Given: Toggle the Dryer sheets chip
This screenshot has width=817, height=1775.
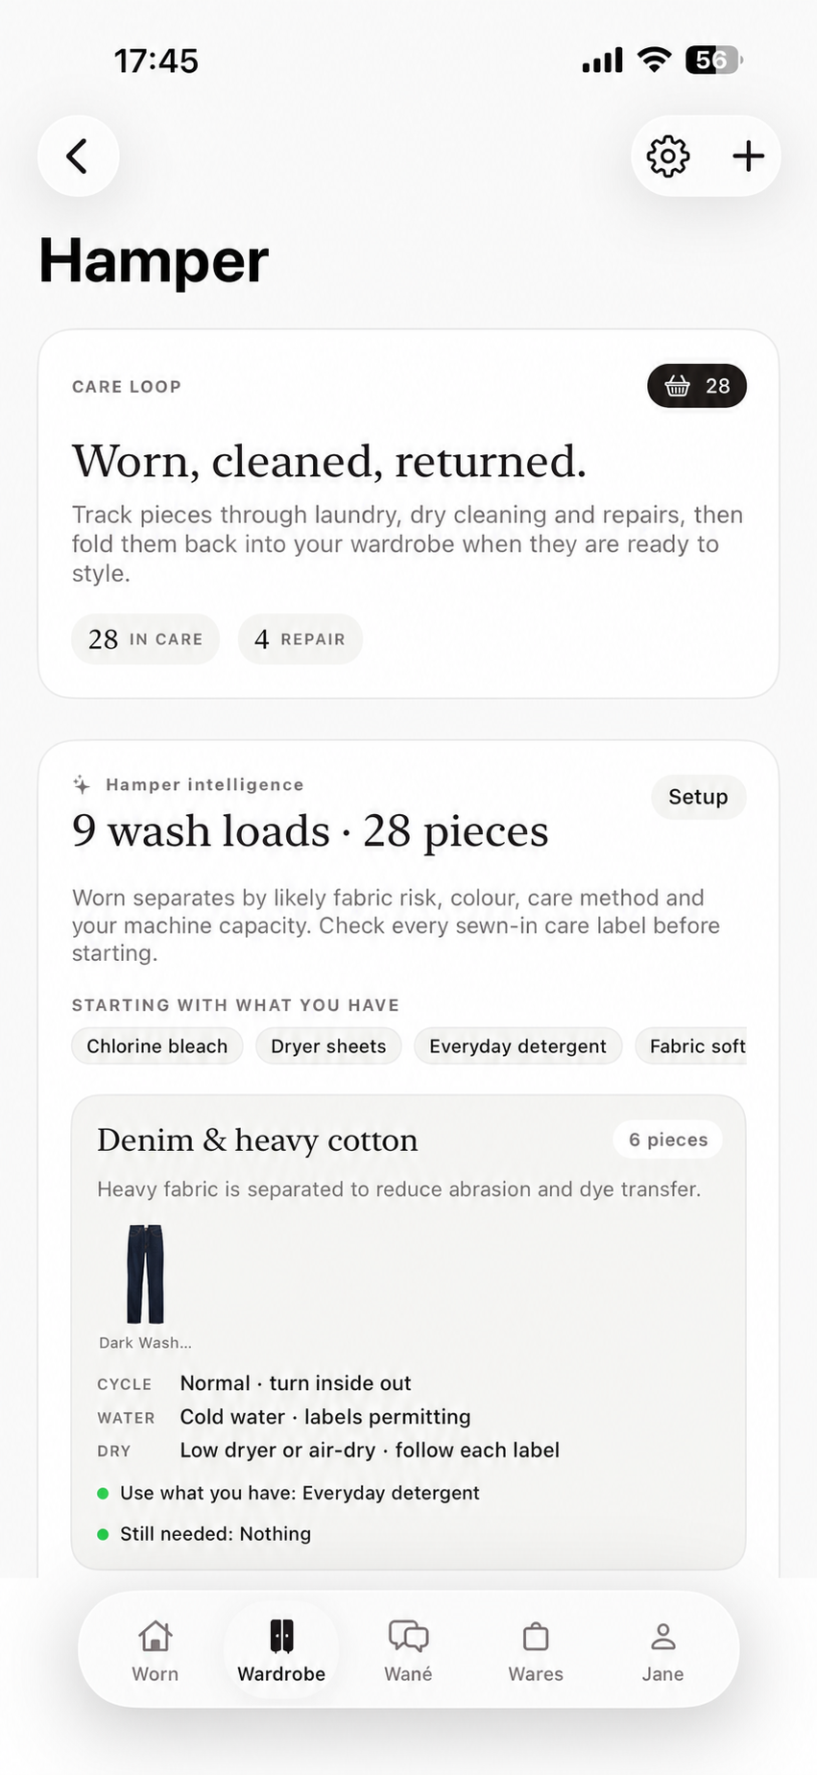Looking at the screenshot, I should coord(328,1046).
